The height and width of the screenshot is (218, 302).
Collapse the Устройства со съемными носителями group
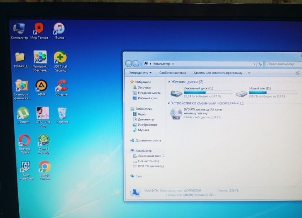click(169, 103)
